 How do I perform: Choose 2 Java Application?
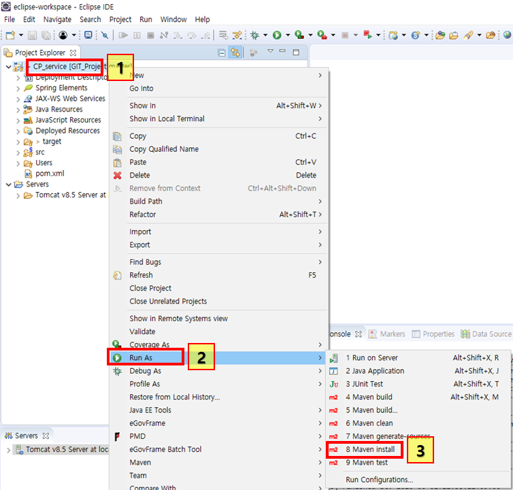[x=418, y=371]
